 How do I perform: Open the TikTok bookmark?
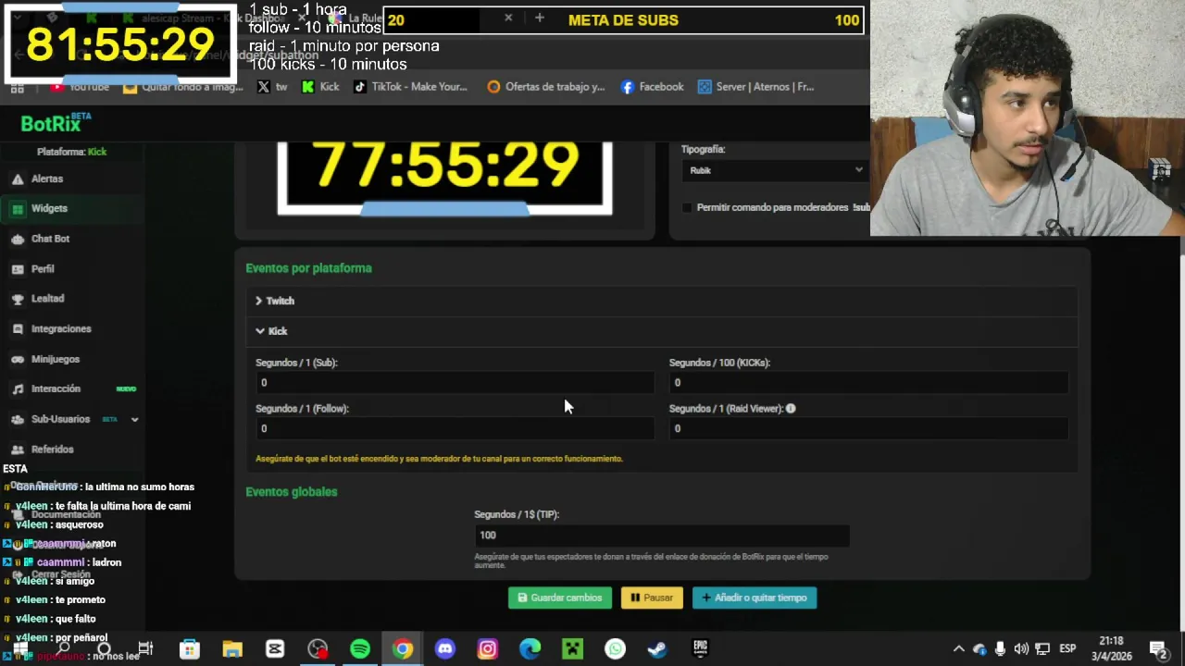(x=410, y=87)
